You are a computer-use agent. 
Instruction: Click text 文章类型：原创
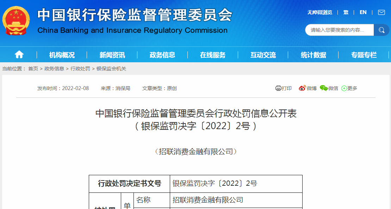159,88
